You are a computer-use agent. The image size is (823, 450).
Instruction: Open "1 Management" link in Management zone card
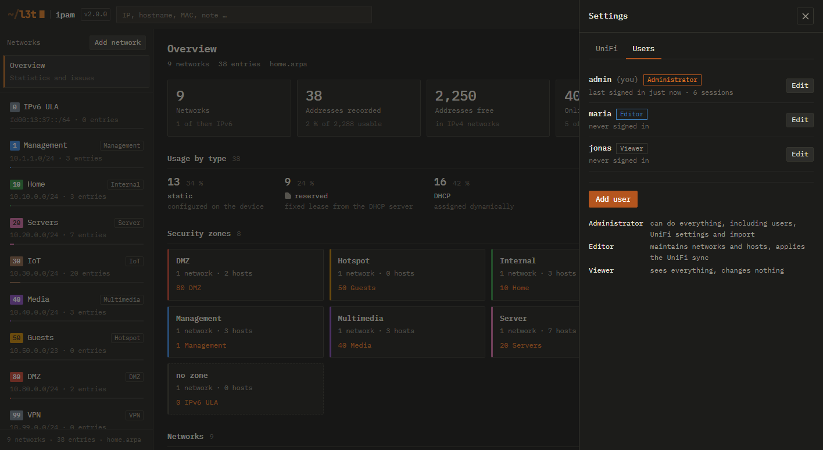201,345
